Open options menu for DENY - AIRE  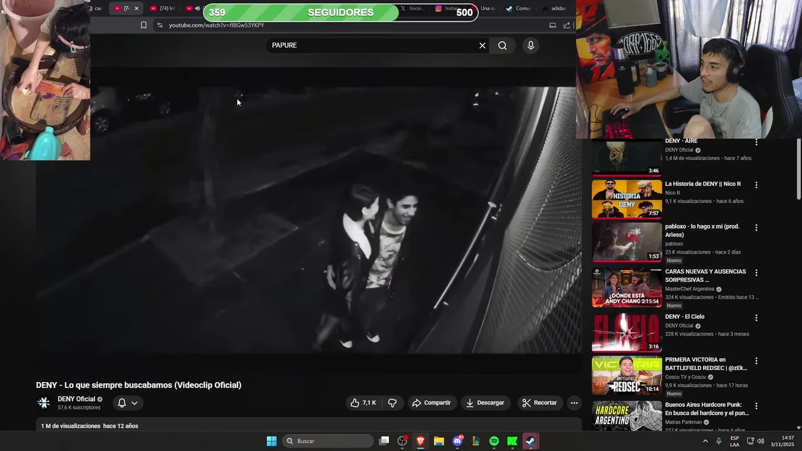coord(756,142)
